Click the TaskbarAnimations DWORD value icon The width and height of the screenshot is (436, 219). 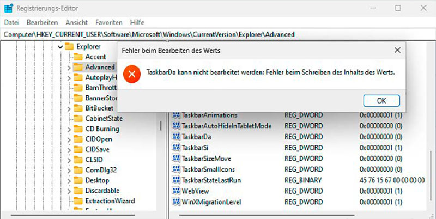pos(176,115)
